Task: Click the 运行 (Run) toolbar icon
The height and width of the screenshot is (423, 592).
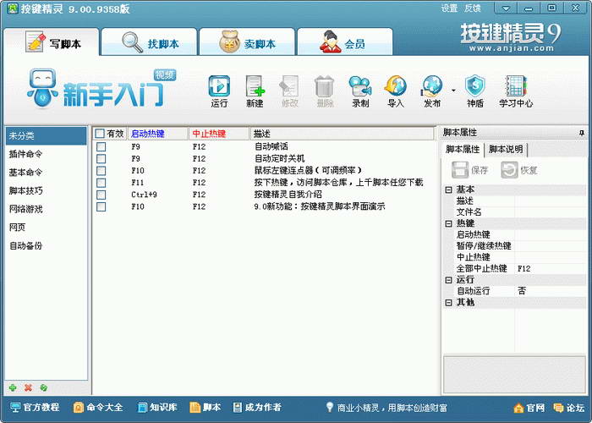Action: [x=219, y=91]
